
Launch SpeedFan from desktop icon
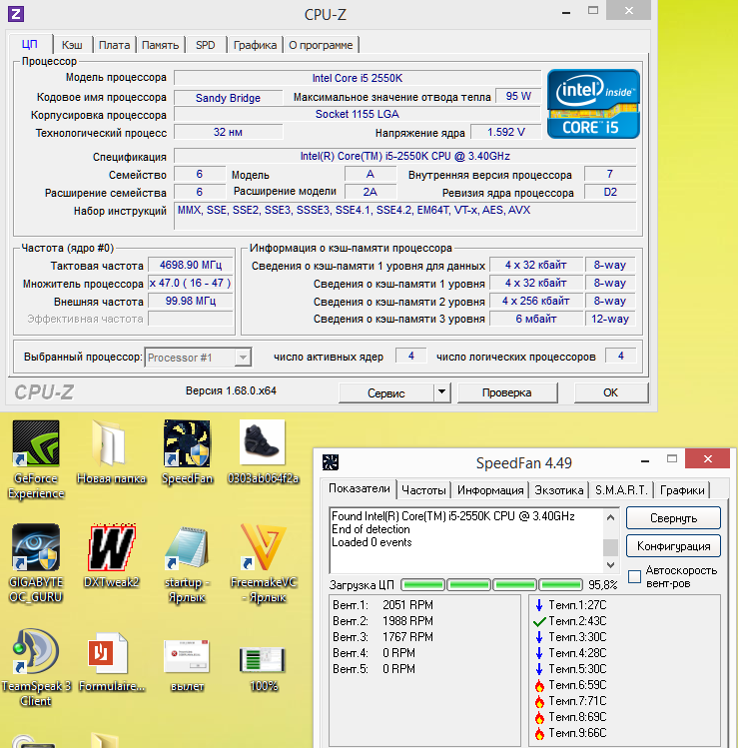click(188, 444)
